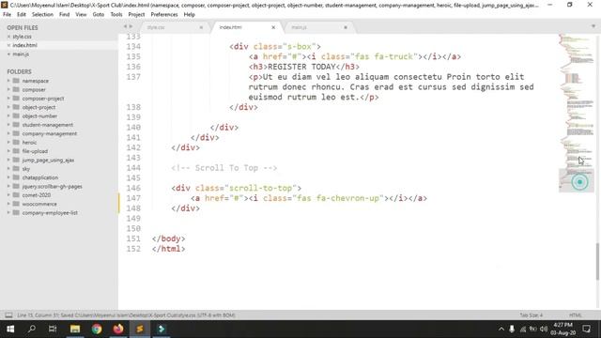Click the company-employee-list folder icon

pyautogui.click(x=16, y=213)
